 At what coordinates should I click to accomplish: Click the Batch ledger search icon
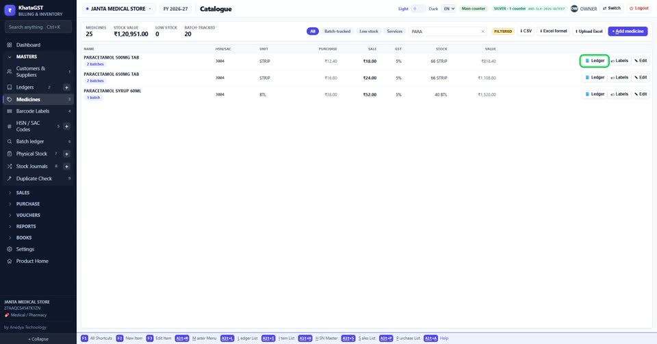pos(9,142)
